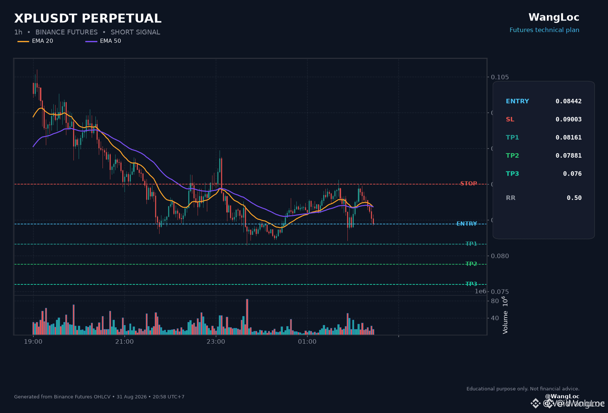Click the TP1 marker on the chart line

[471, 244]
